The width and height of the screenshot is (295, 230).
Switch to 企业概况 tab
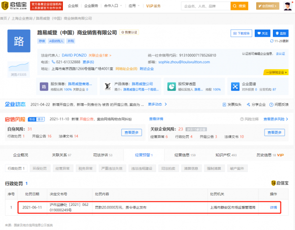click(21, 155)
